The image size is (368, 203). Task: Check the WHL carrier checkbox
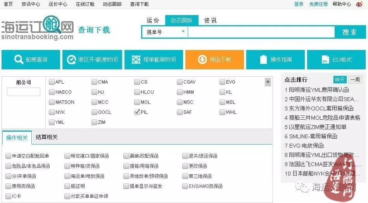[222, 112]
